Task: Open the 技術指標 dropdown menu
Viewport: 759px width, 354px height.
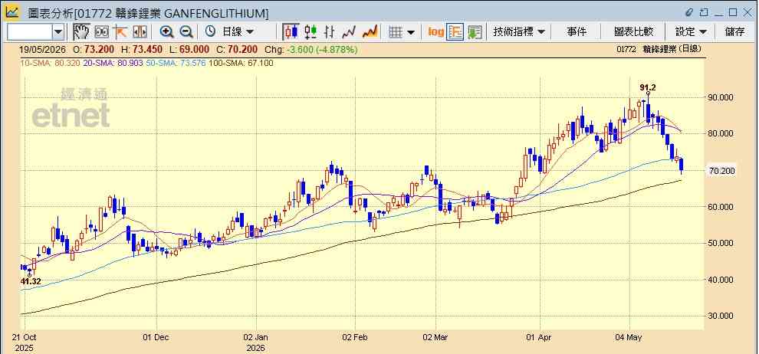Action: point(519,32)
